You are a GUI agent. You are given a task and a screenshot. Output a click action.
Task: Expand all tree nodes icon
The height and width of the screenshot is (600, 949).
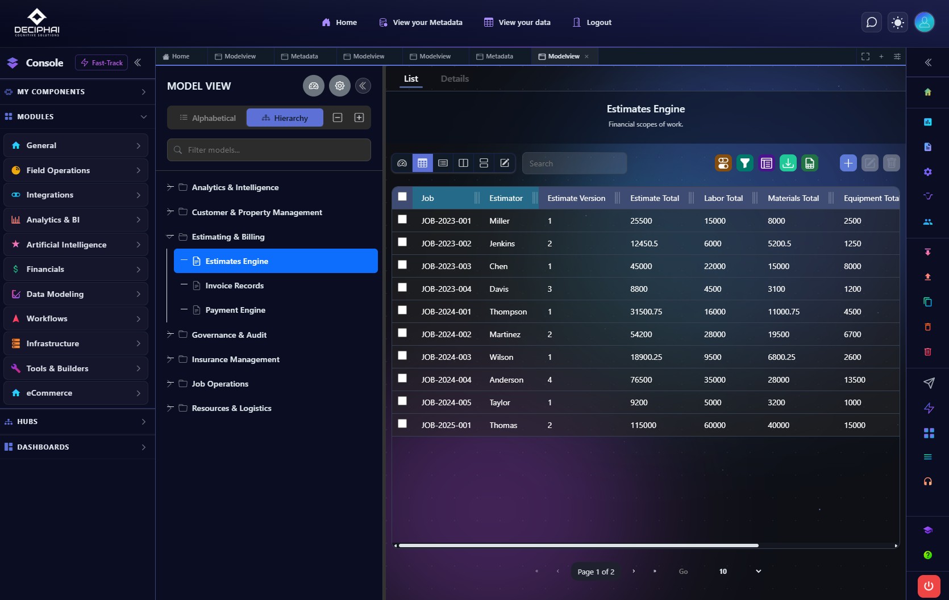click(359, 118)
